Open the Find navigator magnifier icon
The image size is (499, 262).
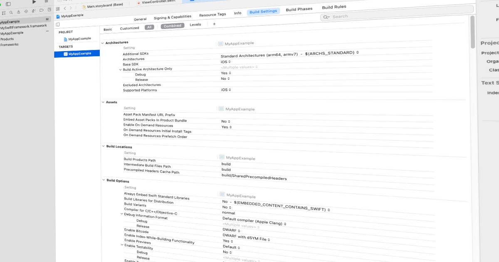11,13
